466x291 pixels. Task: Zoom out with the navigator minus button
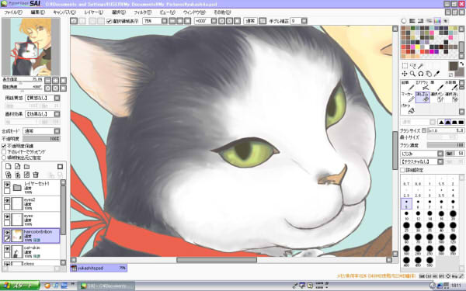(48, 80)
